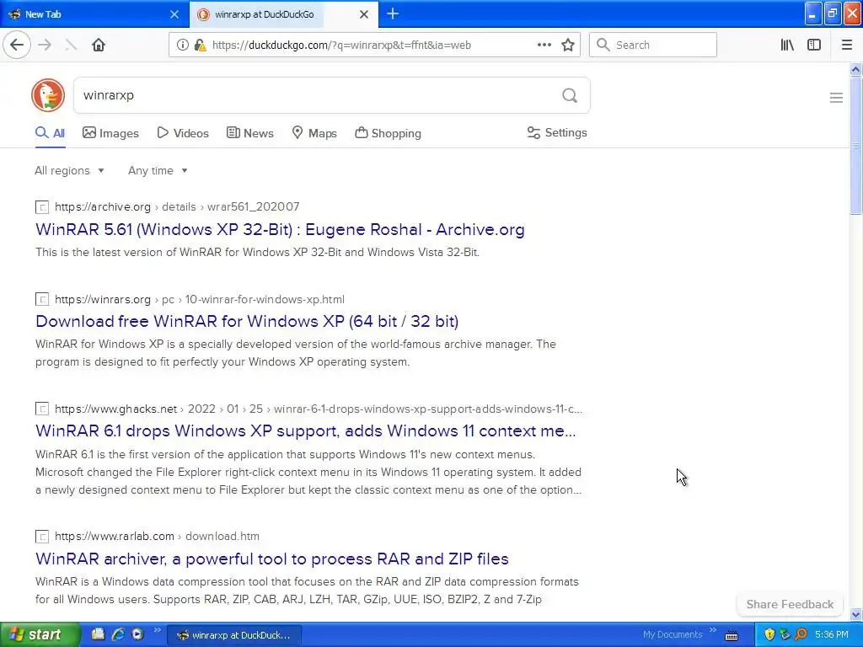Click the Show Desktop quick launch icon
The image size is (863, 647).
coord(98,634)
